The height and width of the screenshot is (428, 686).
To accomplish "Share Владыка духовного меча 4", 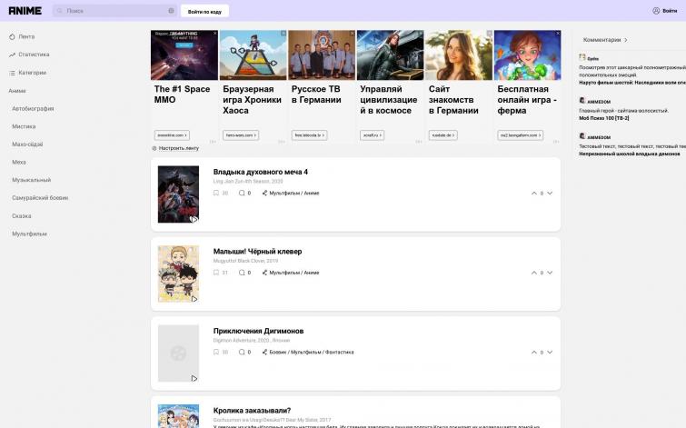I will (x=264, y=193).
